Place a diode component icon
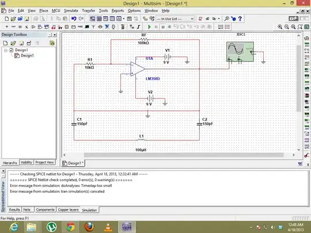The image size is (311, 233). click(20, 26)
